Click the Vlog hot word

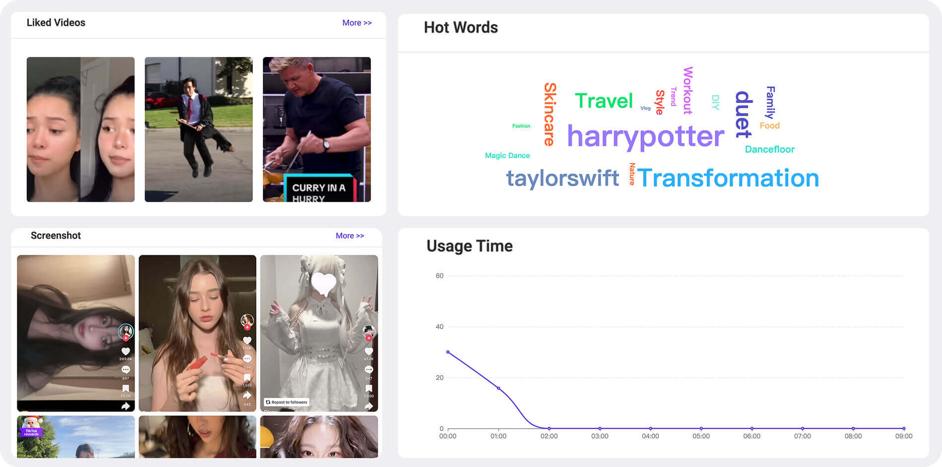point(645,108)
